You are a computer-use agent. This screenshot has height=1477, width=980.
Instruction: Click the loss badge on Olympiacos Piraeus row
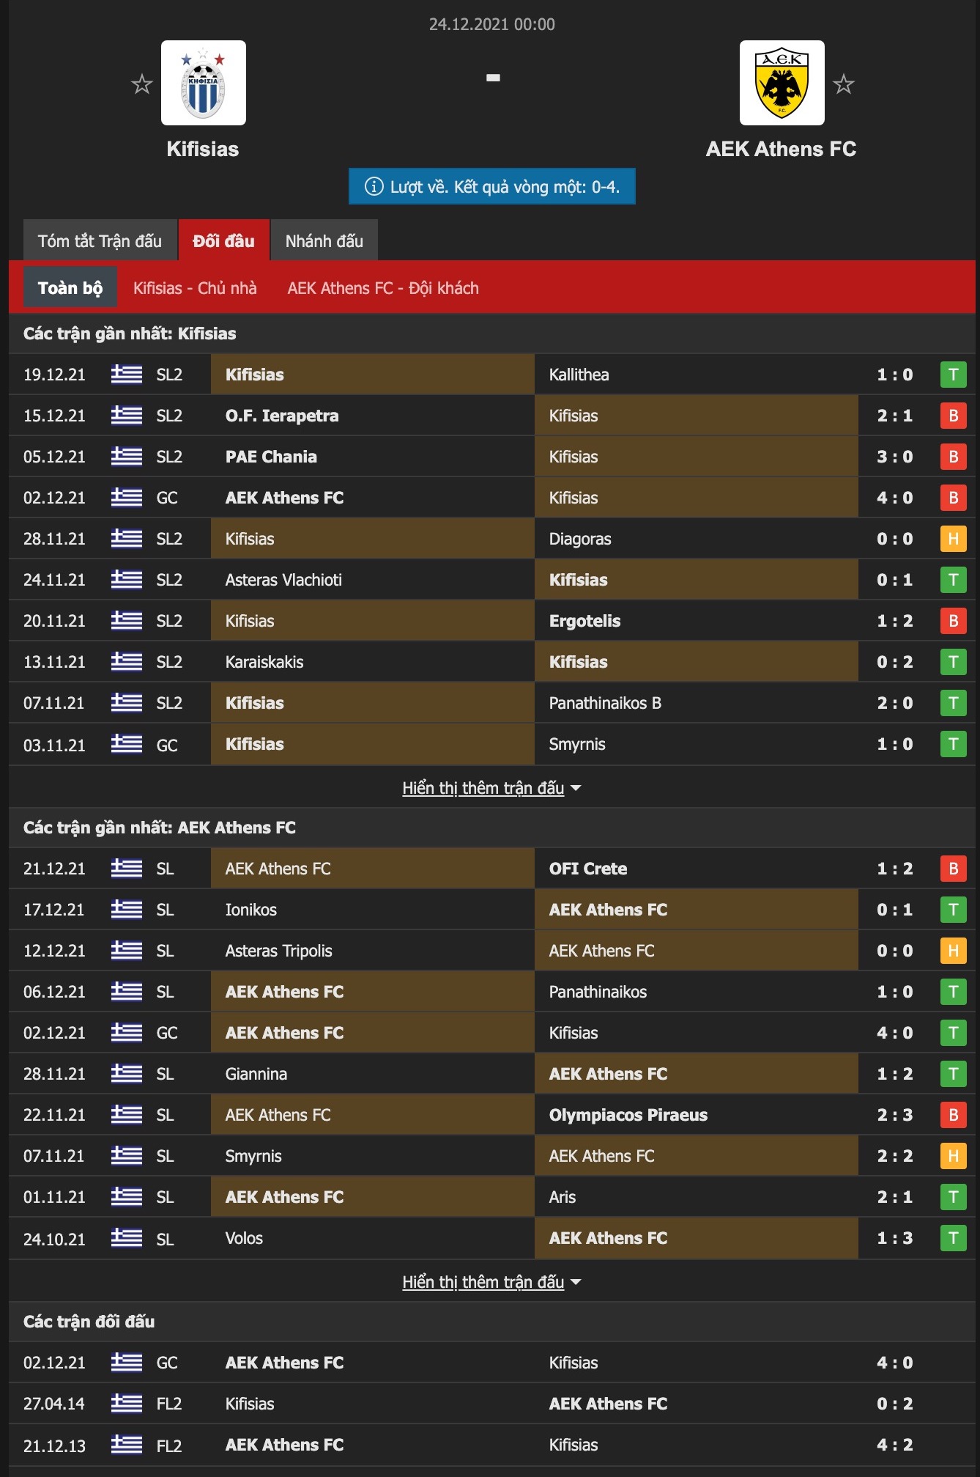[954, 1115]
